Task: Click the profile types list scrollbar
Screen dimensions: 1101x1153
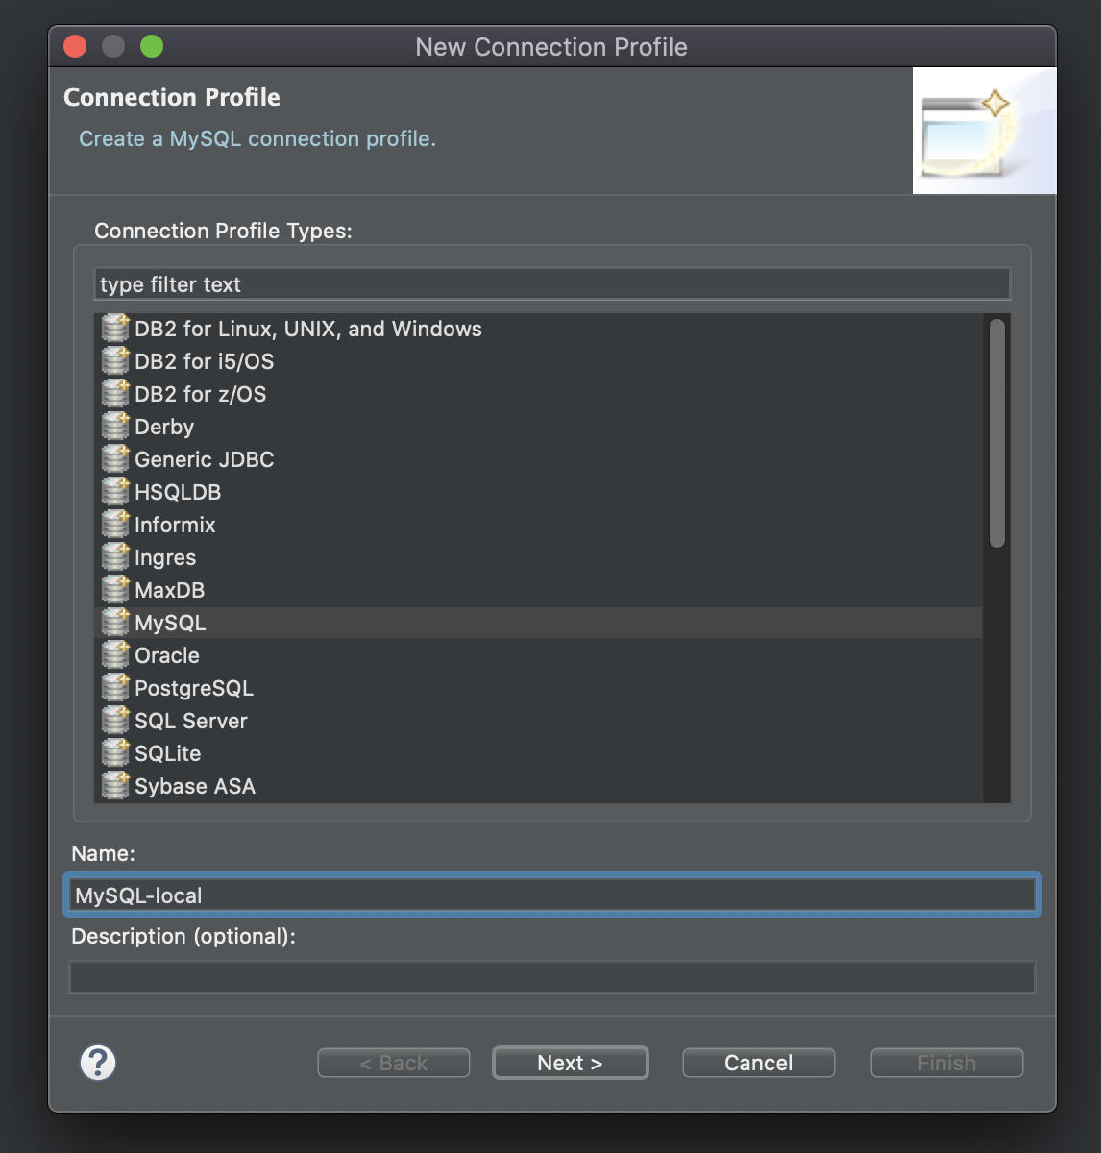Action: (x=996, y=434)
